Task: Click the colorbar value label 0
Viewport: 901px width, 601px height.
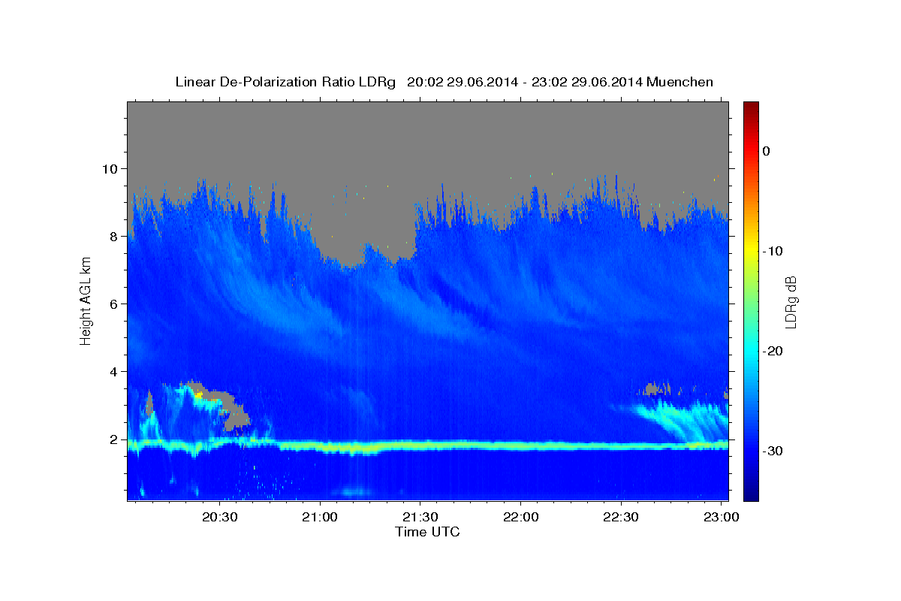Action: pyautogui.click(x=767, y=151)
